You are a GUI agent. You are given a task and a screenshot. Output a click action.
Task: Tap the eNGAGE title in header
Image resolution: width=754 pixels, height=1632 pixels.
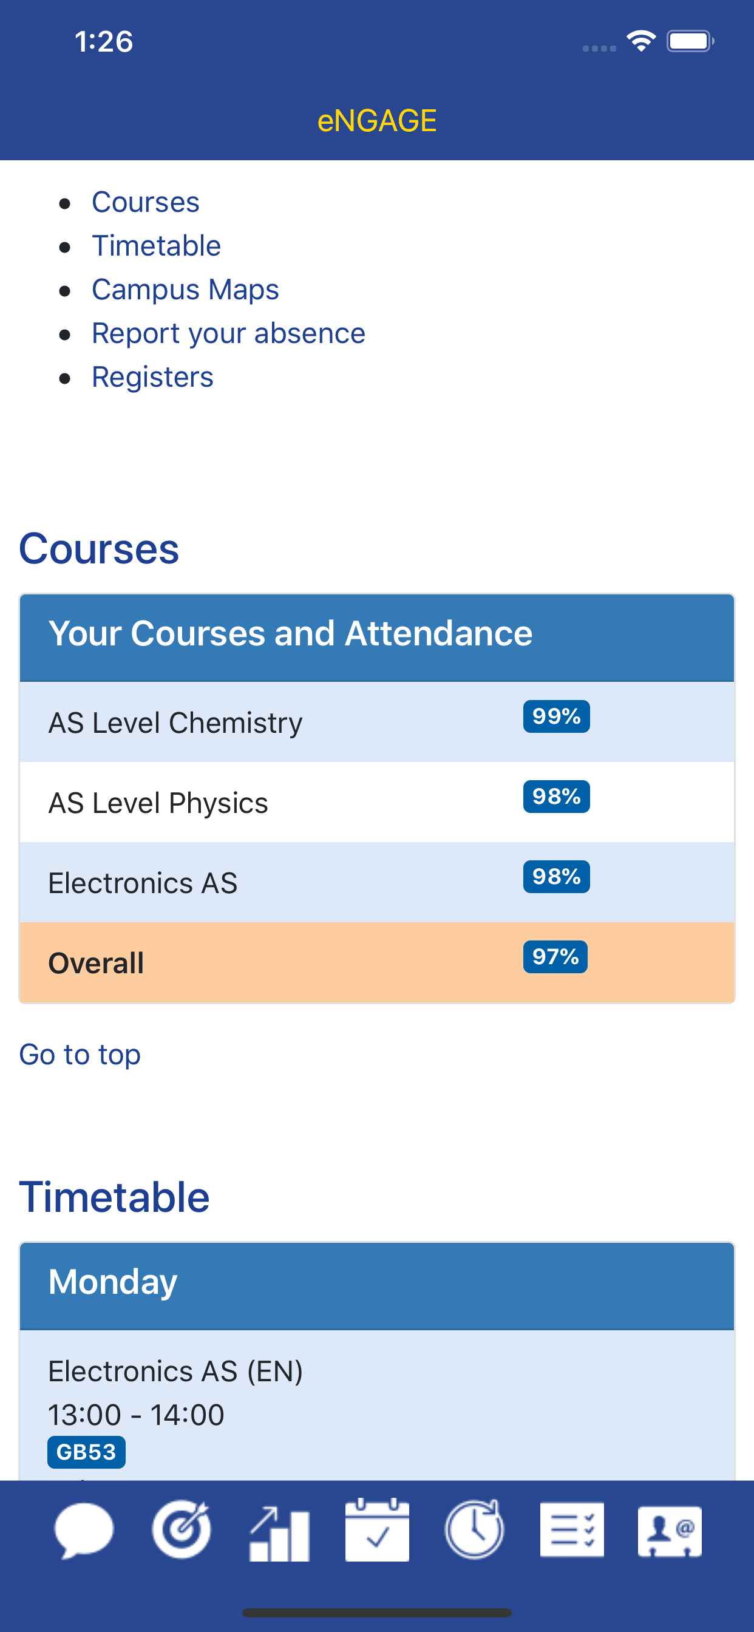click(377, 120)
